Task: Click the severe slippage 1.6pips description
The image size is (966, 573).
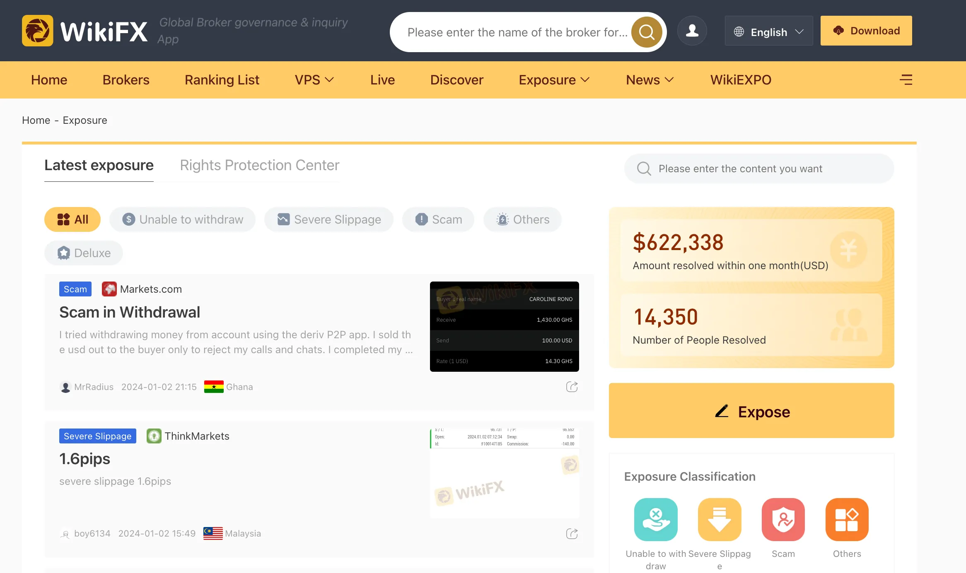Action: click(x=115, y=481)
